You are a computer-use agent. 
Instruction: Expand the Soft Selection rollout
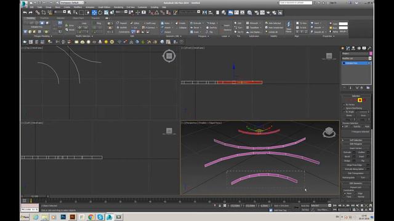(x=356, y=140)
